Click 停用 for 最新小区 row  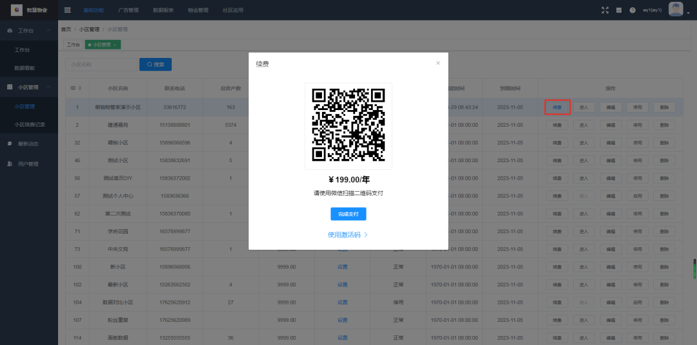click(x=638, y=284)
